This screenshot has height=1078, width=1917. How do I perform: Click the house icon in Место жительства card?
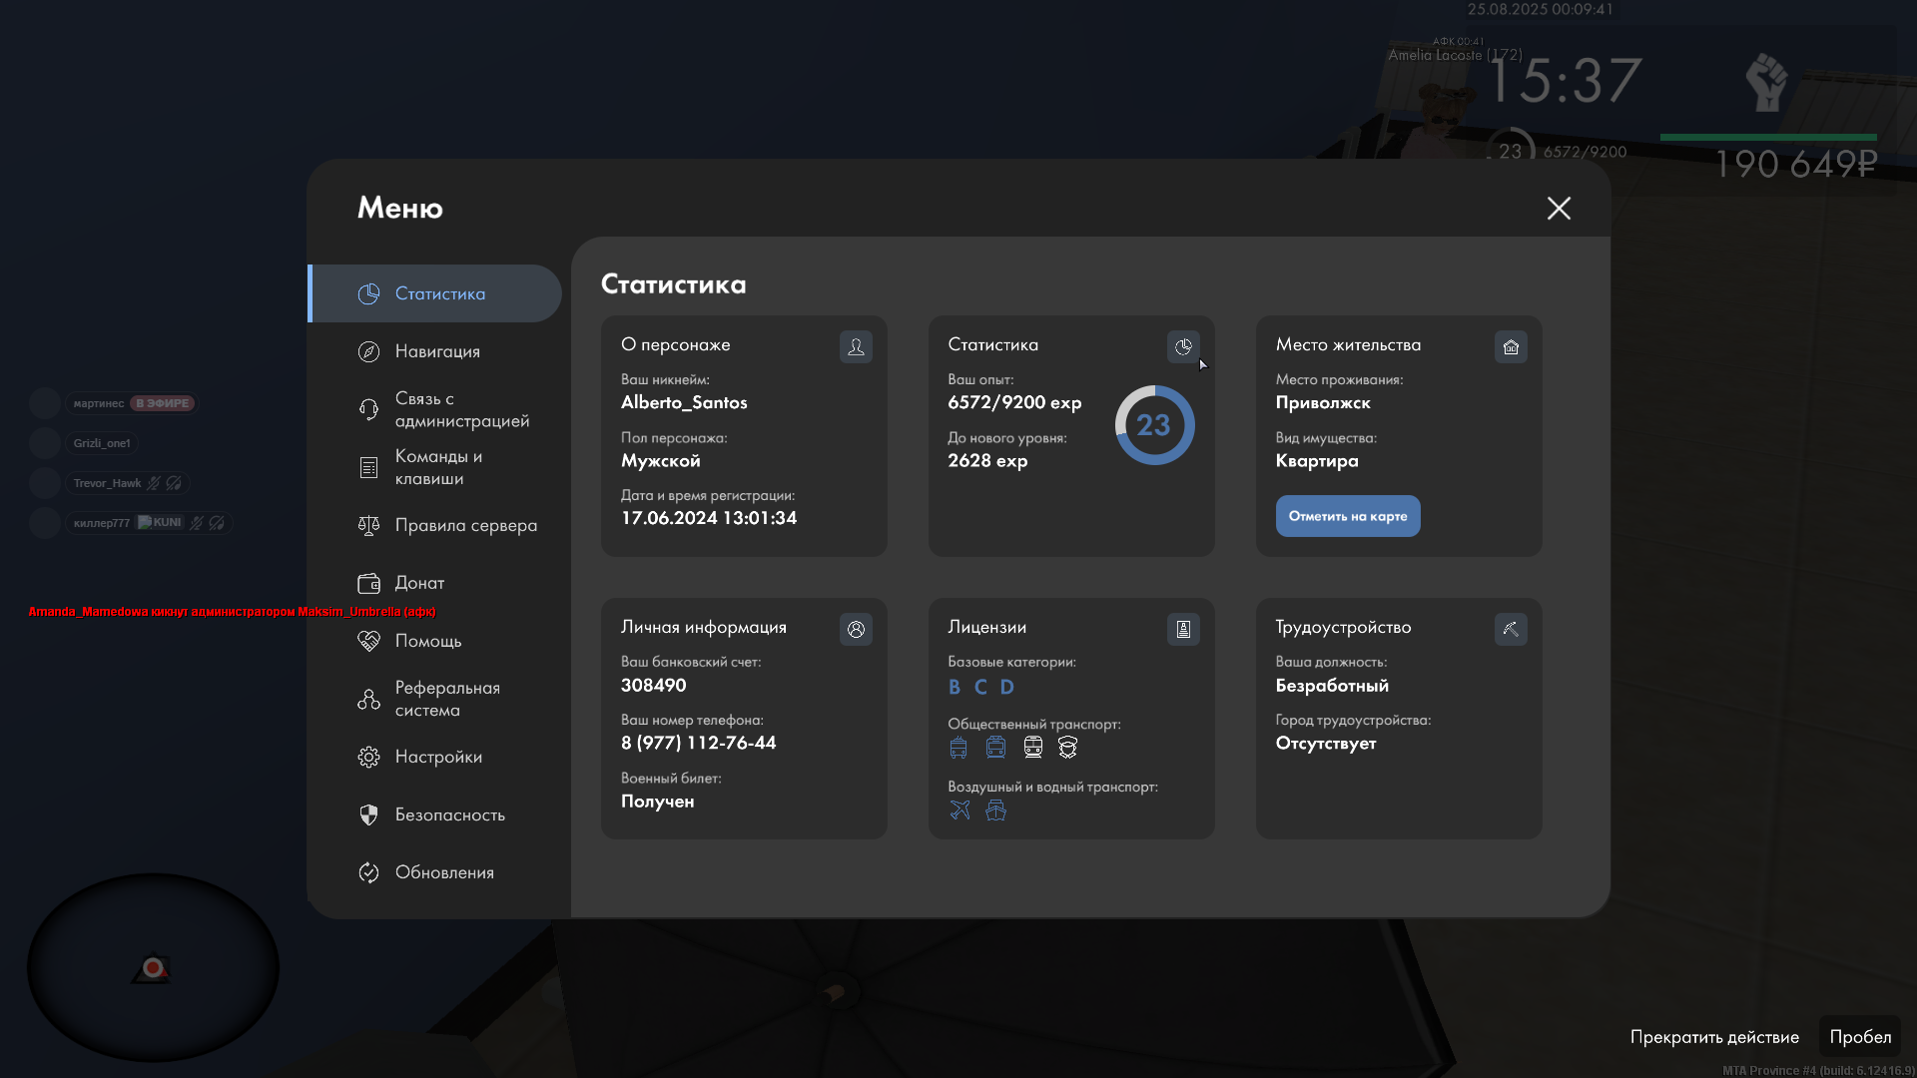point(1511,346)
